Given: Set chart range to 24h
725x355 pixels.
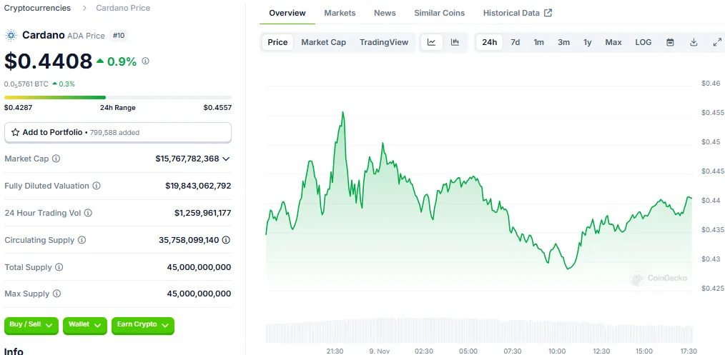Looking at the screenshot, I should 489,42.
